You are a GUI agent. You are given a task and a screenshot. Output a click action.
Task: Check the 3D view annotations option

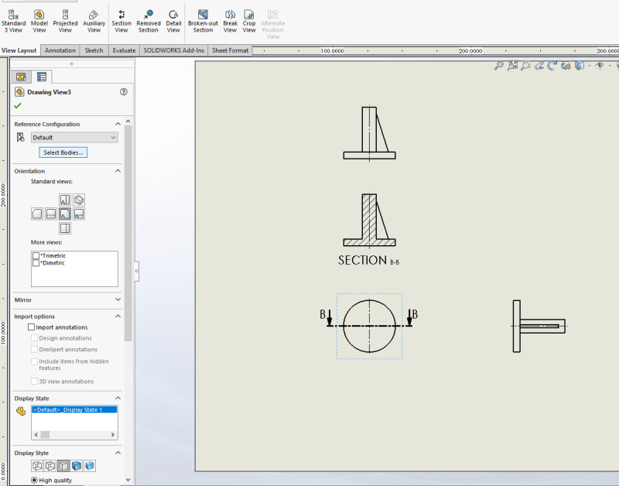point(34,382)
